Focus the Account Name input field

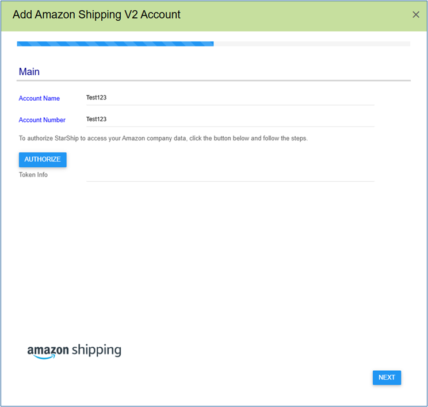[230, 98]
